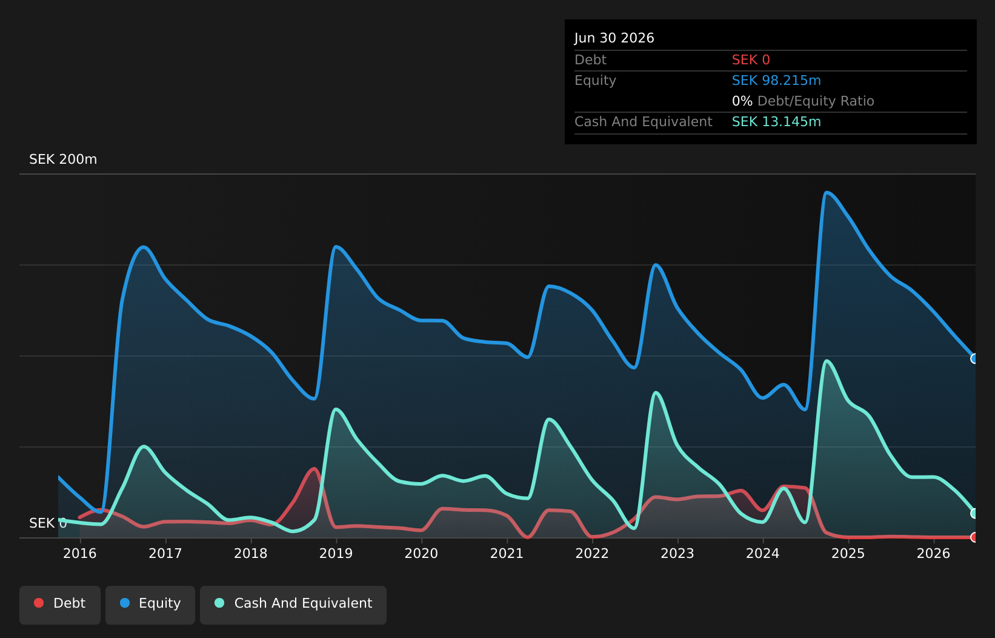995x638 pixels.
Task: Click the 2017 x-axis label
Action: (165, 553)
